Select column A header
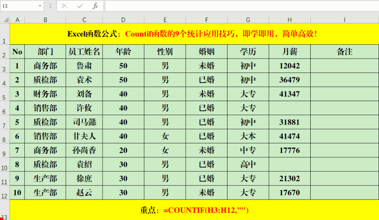The width and height of the screenshot is (379, 220). [17, 19]
